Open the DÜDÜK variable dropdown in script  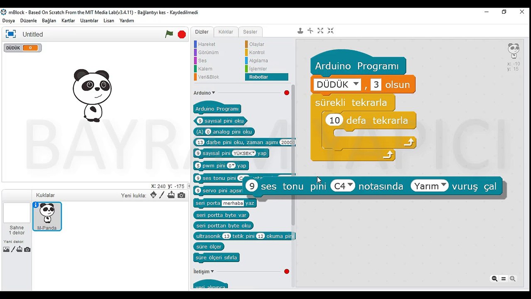coord(356,84)
